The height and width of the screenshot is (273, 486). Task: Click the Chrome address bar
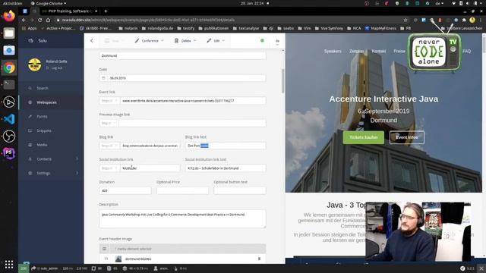tap(229, 20)
